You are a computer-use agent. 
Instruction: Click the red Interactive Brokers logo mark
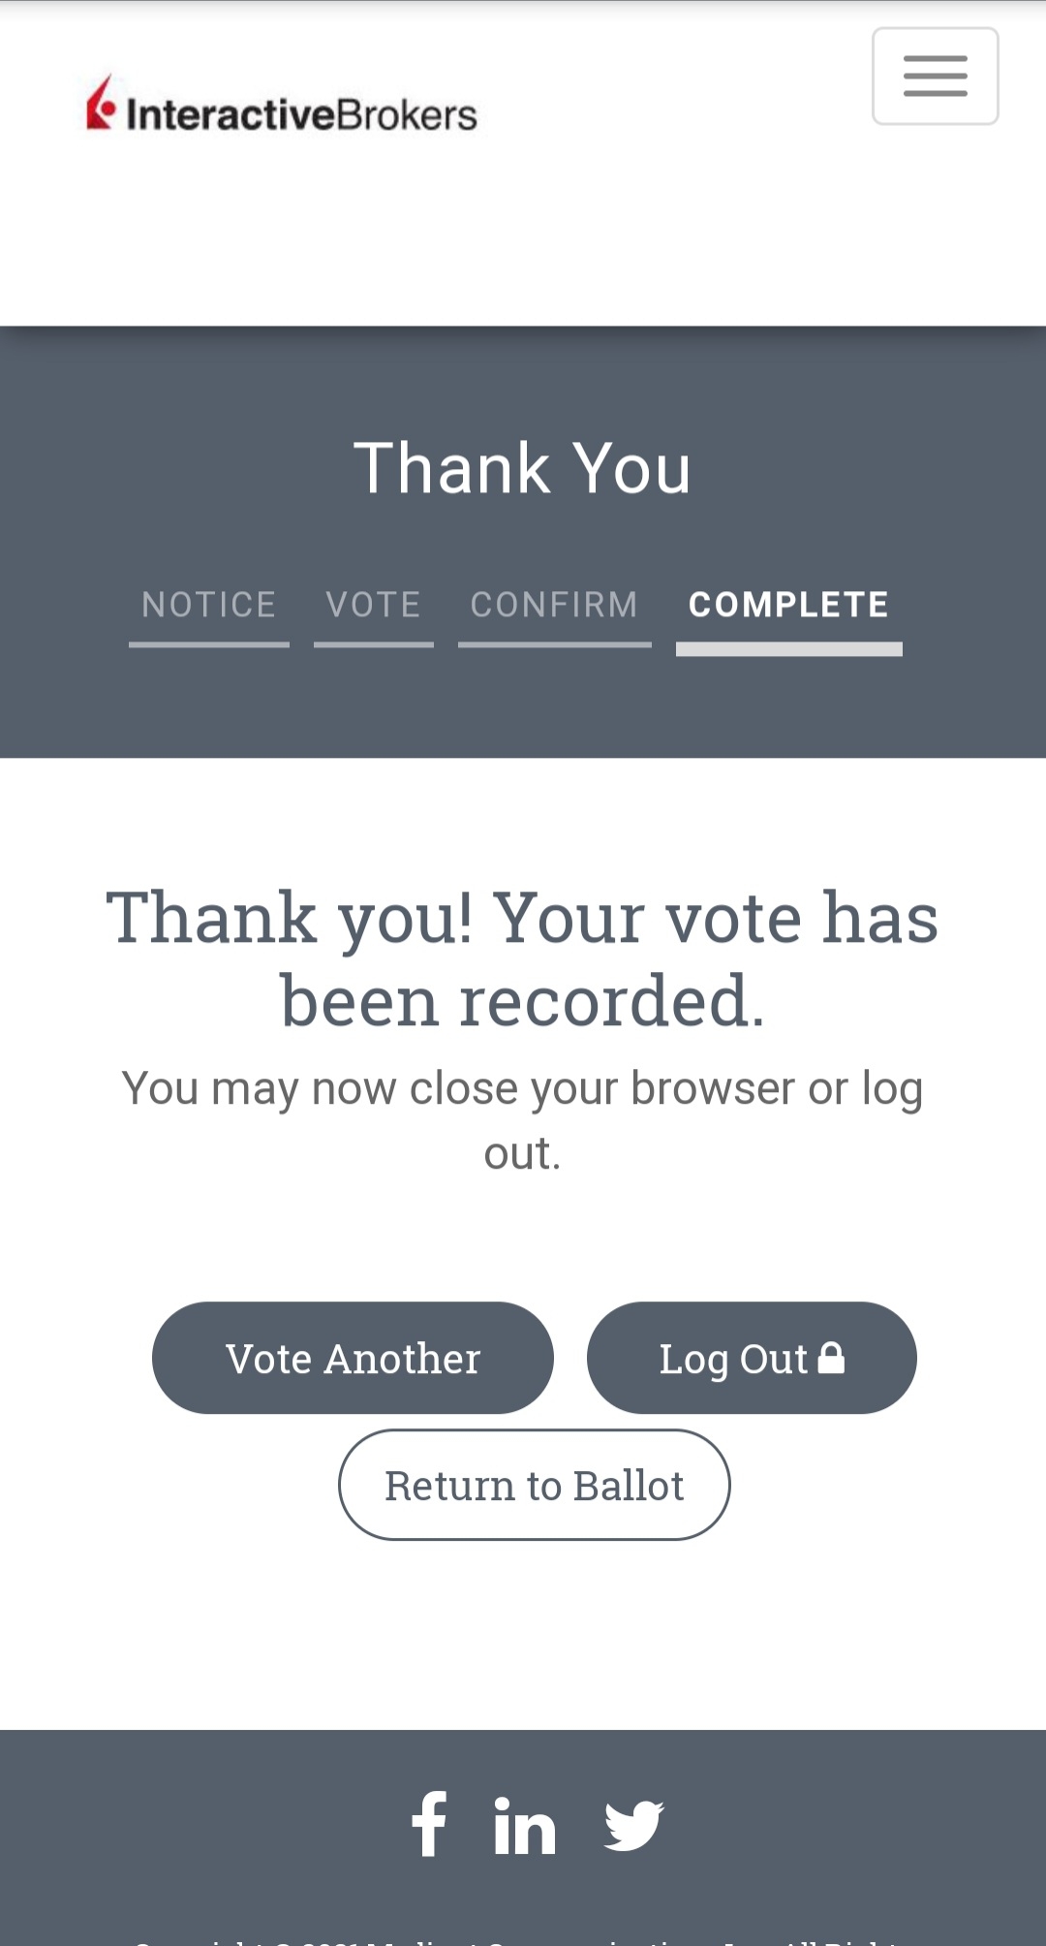101,105
